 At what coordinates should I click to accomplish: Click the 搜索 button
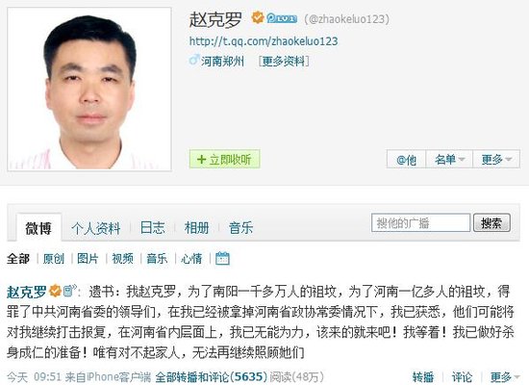pos(491,223)
